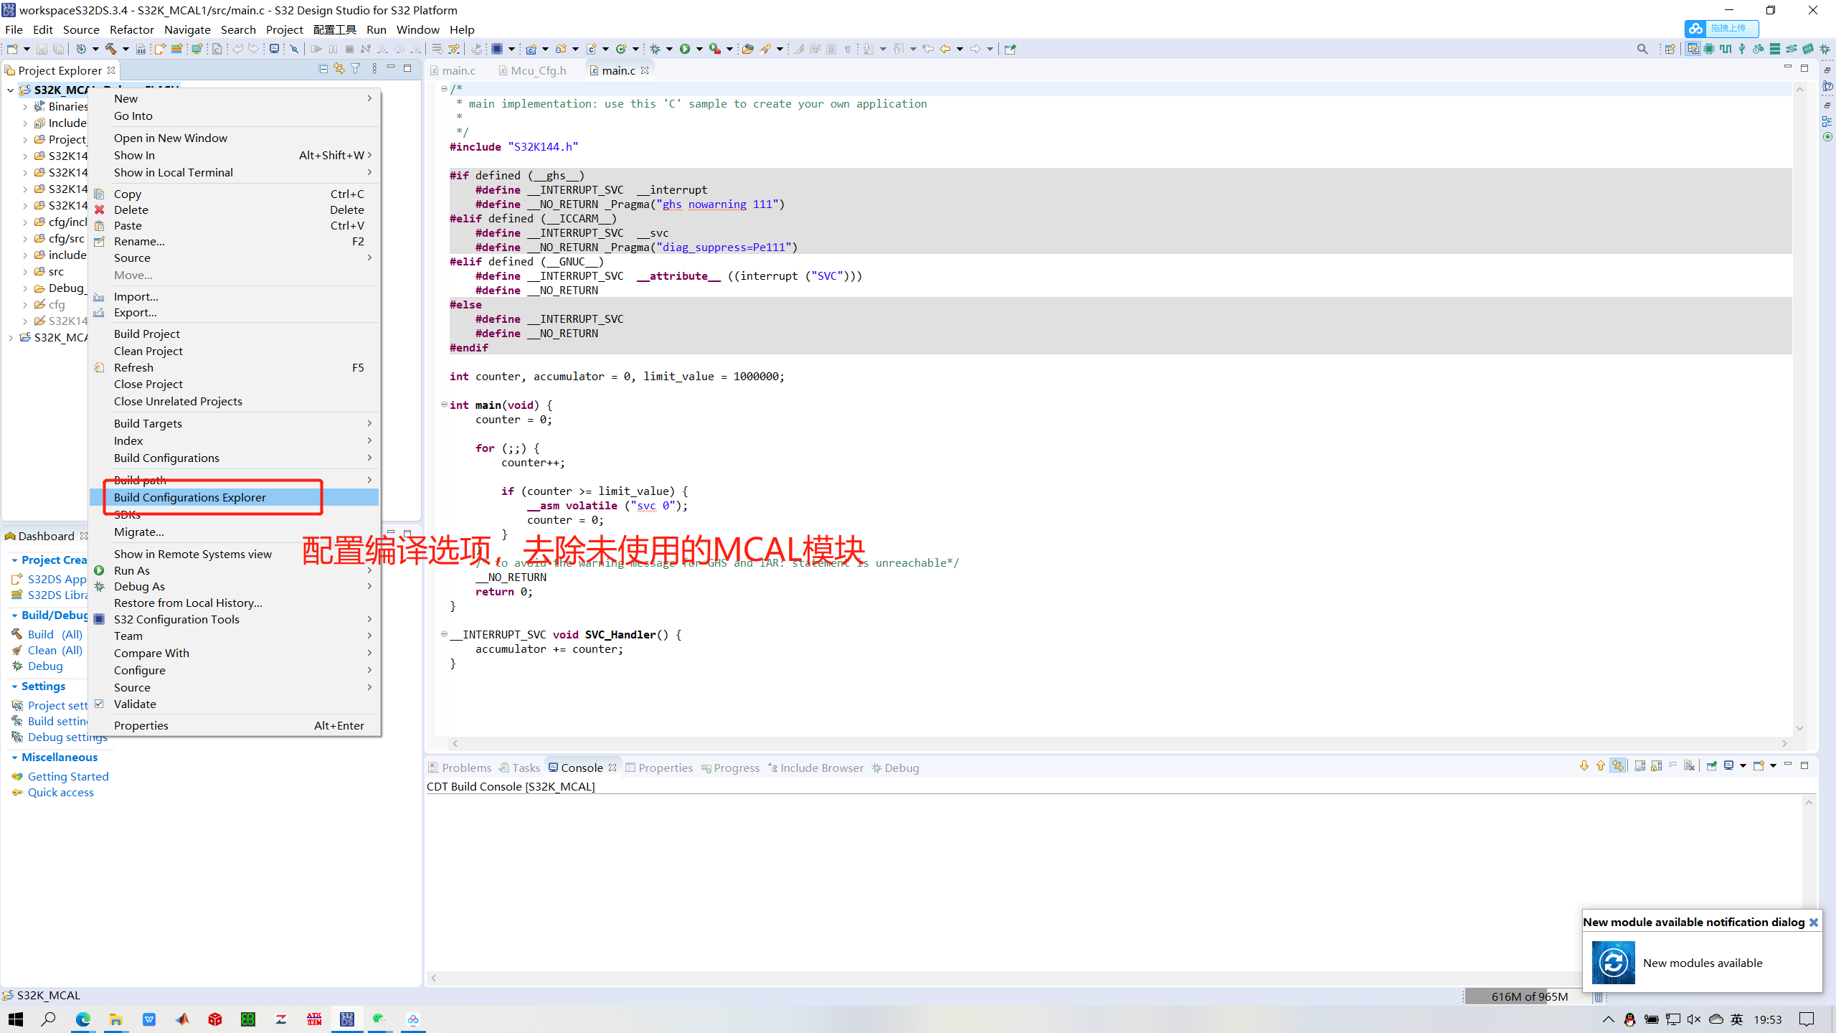Open the Build Targets submenu arrow
This screenshot has width=1836, height=1033.
click(369, 423)
